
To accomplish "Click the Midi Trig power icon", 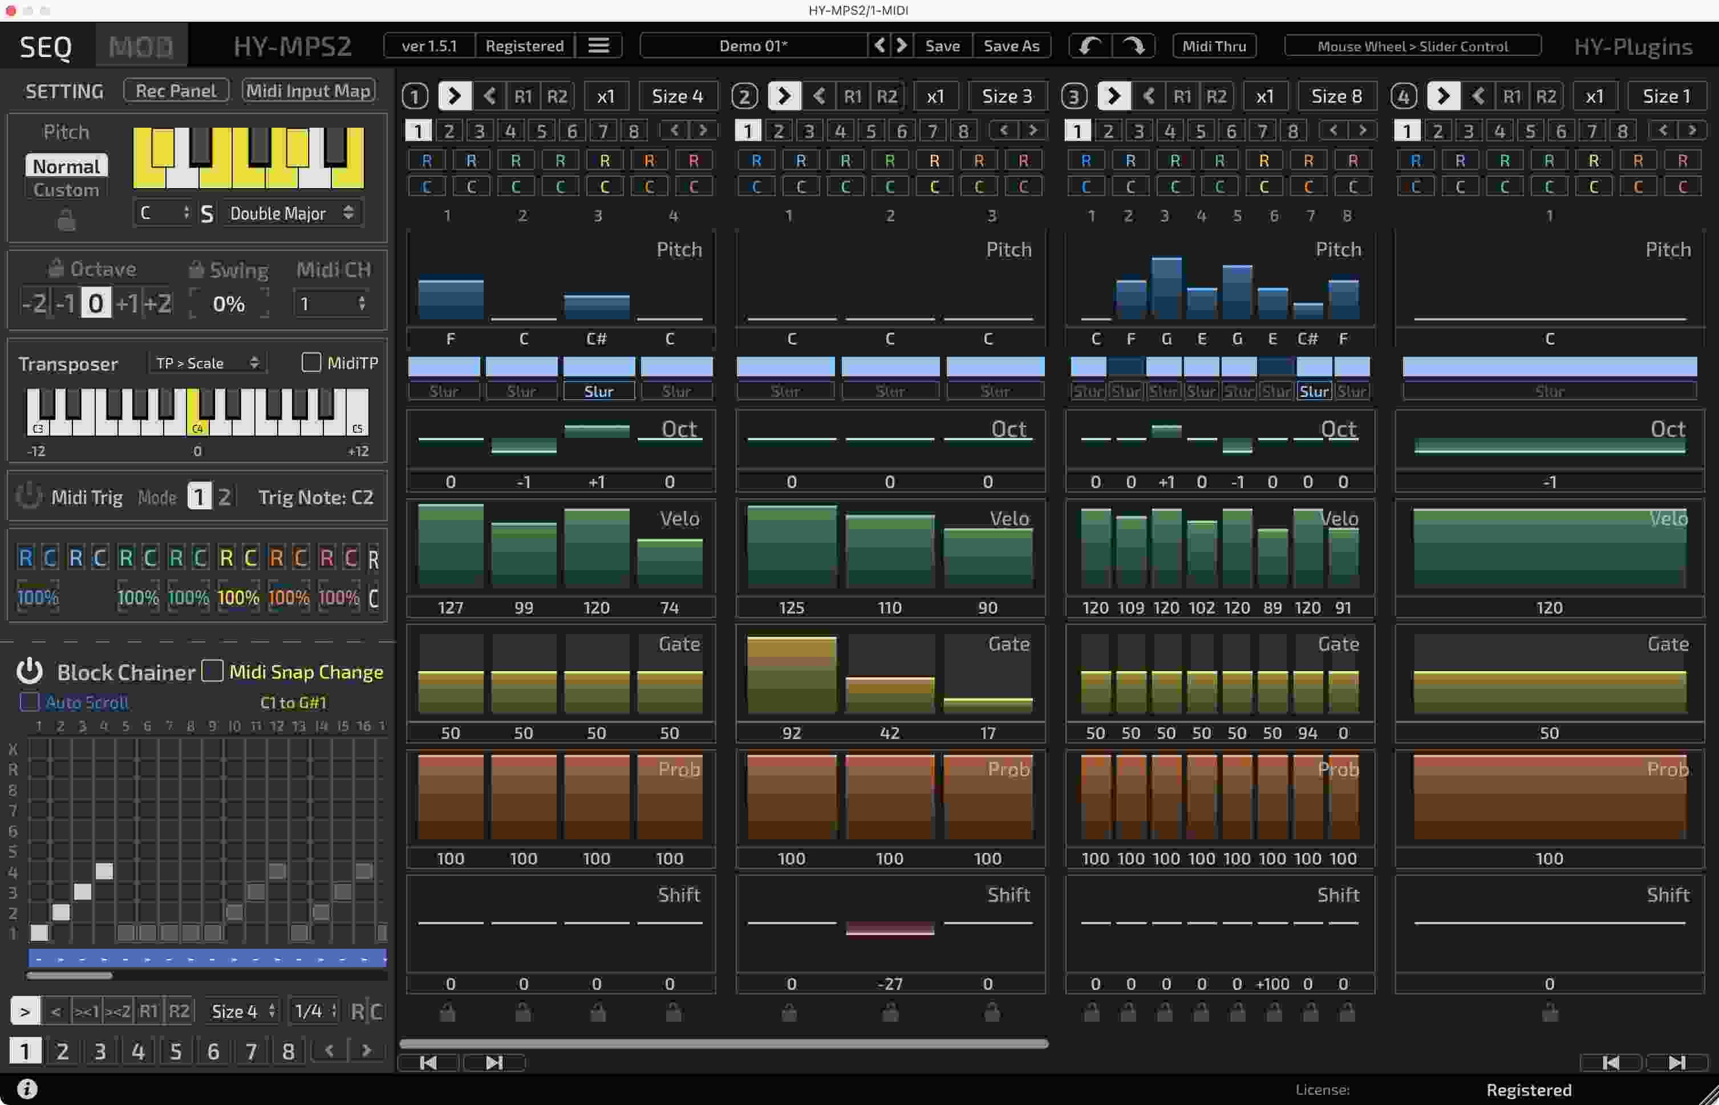I will (29, 497).
